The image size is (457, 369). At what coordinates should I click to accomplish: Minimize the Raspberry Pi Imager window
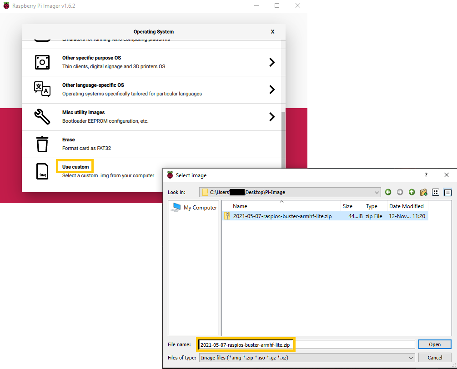[x=256, y=5]
